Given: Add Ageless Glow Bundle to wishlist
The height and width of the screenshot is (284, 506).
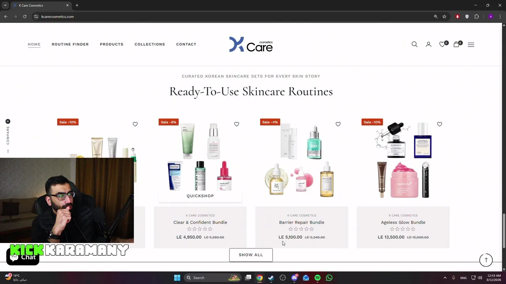Looking at the screenshot, I should click(x=440, y=124).
